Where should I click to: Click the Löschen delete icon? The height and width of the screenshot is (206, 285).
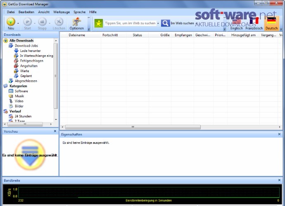click(x=59, y=21)
